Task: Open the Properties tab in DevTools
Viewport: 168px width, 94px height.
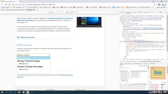Action: 145,63
